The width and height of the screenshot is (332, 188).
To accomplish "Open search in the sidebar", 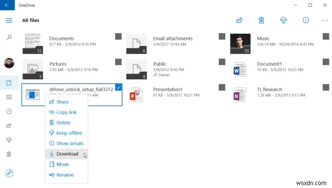I will (9, 38).
